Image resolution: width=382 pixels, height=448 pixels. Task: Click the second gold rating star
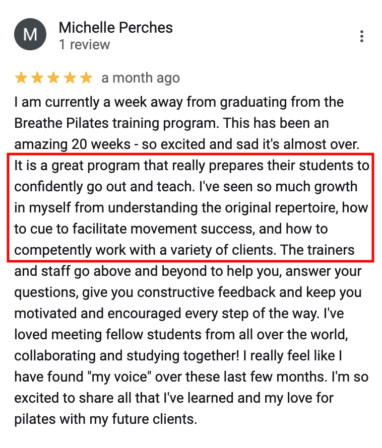[37, 78]
